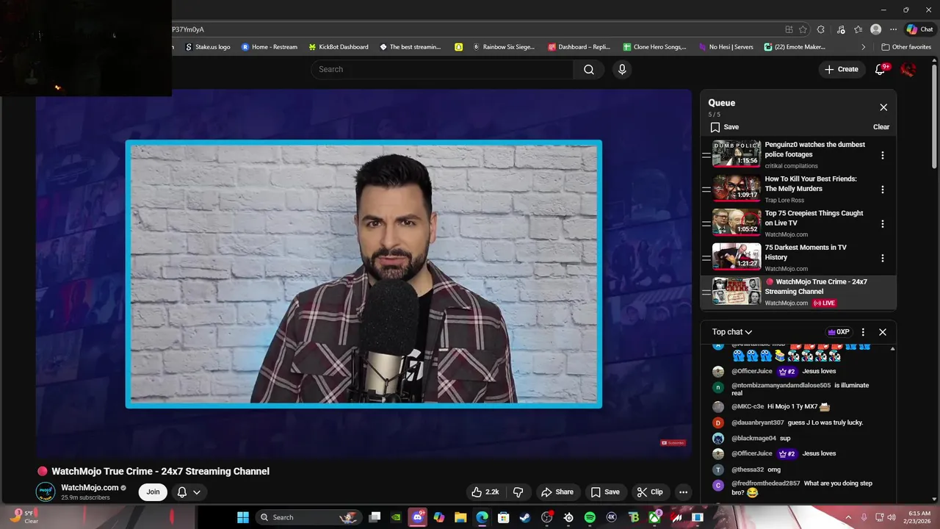This screenshot has width=940, height=529.
Task: Open Dashboard - Repli... bookmark
Action: (x=579, y=47)
